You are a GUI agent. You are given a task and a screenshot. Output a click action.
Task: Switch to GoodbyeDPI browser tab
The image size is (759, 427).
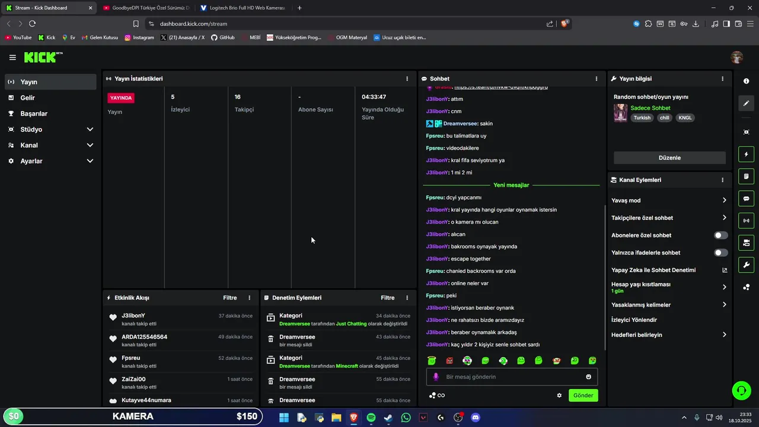click(146, 8)
